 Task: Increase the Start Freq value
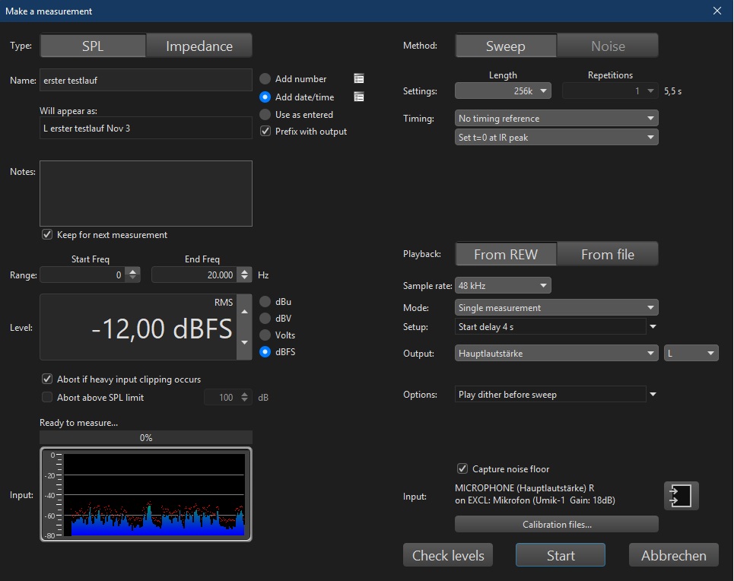tap(133, 271)
